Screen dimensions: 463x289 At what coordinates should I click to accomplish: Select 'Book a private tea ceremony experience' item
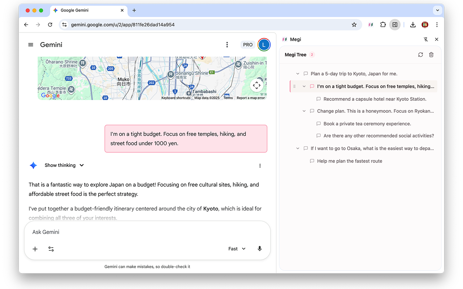(367, 124)
